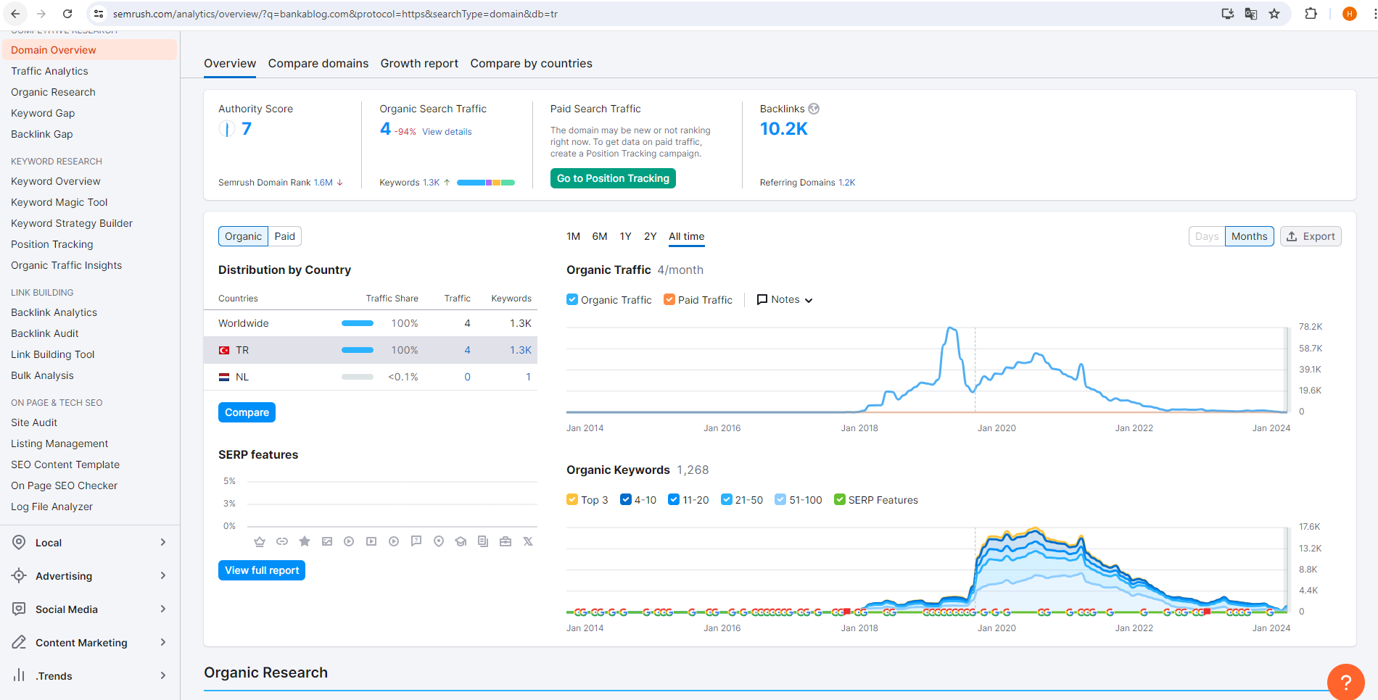Toggle the SERP Features checkbox
The width and height of the screenshot is (1378, 700).
pos(840,499)
